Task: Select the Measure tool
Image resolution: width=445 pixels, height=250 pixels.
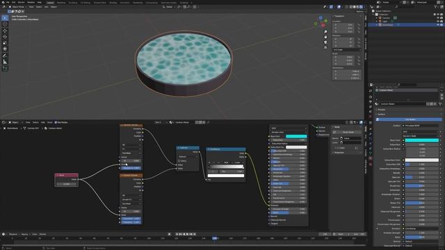Action: (x=5, y=62)
